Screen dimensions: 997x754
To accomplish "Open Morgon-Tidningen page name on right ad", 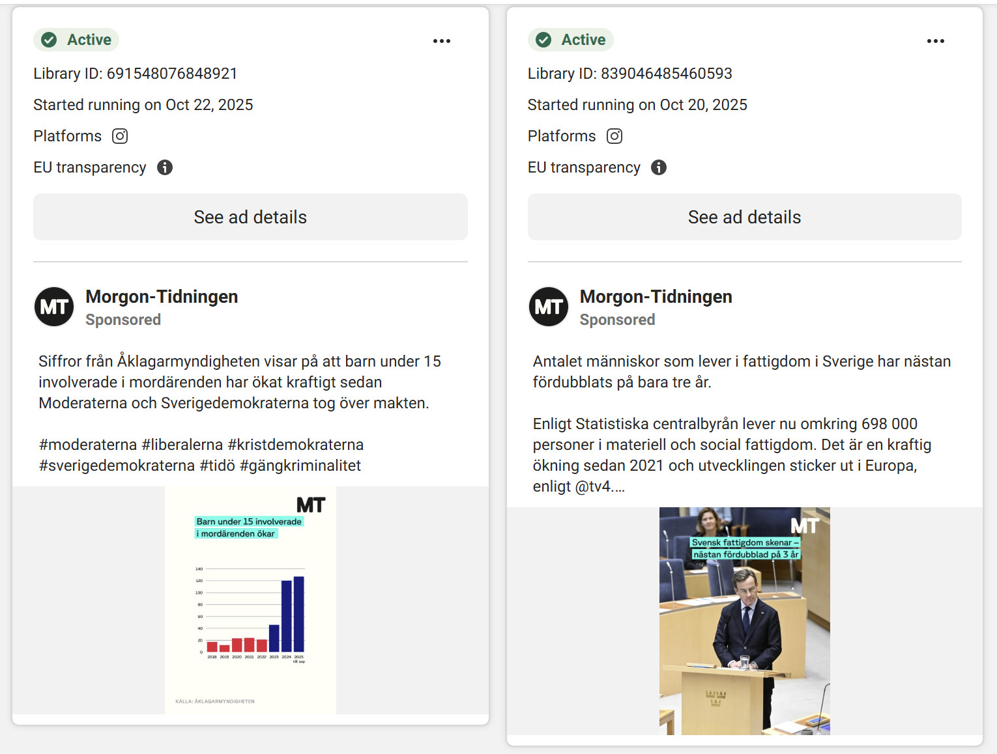I will 656,297.
